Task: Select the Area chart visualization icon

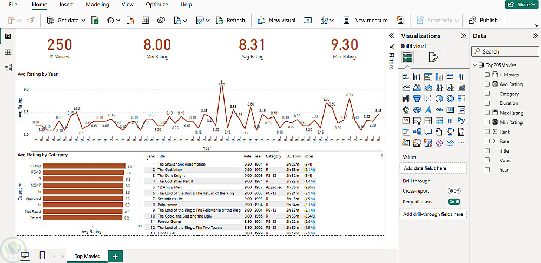Action: [x=417, y=88]
